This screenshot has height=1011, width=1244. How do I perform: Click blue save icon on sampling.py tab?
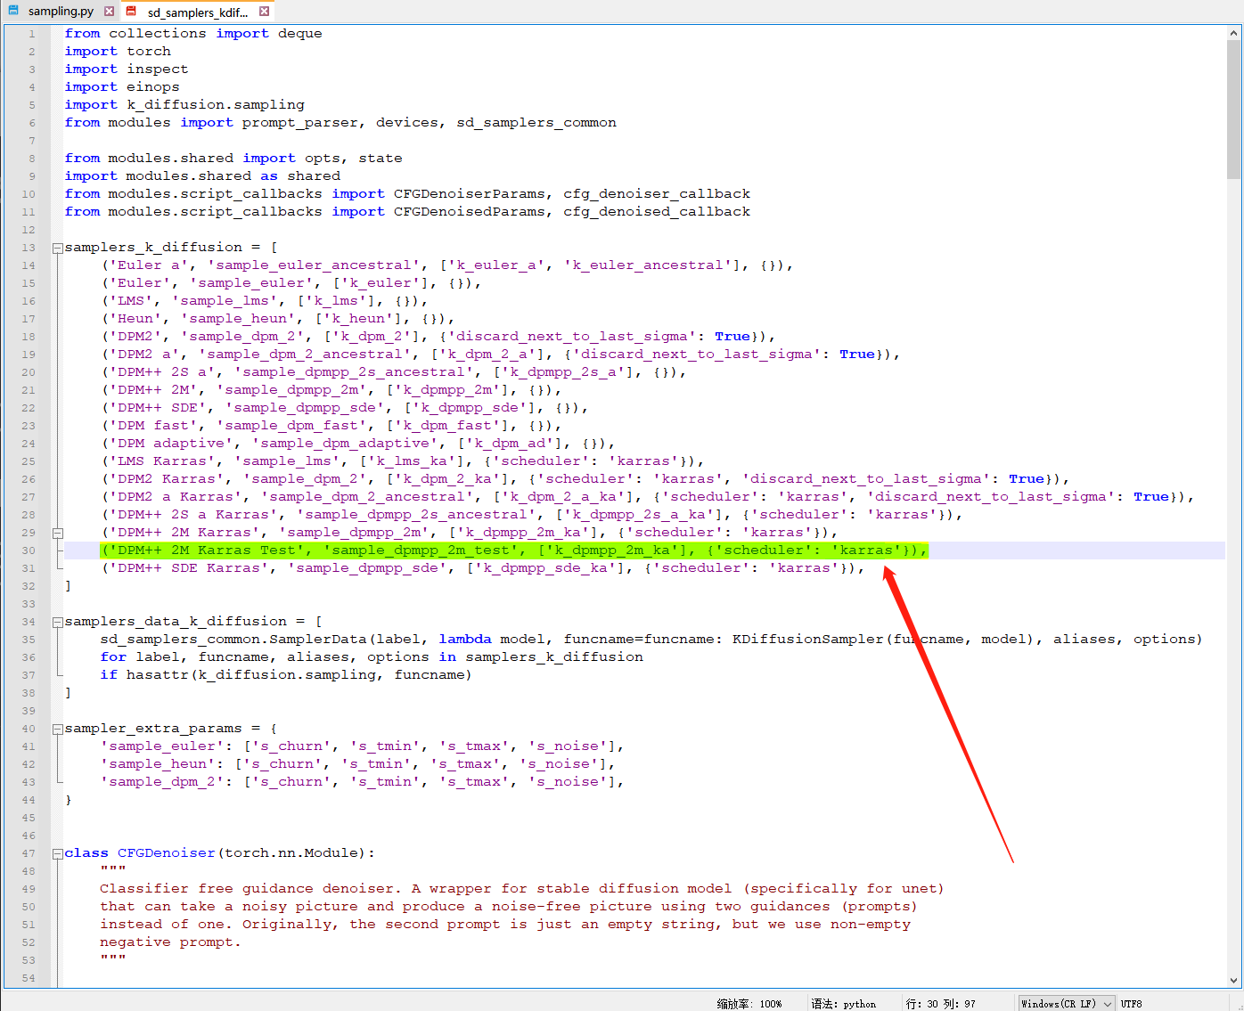[13, 12]
